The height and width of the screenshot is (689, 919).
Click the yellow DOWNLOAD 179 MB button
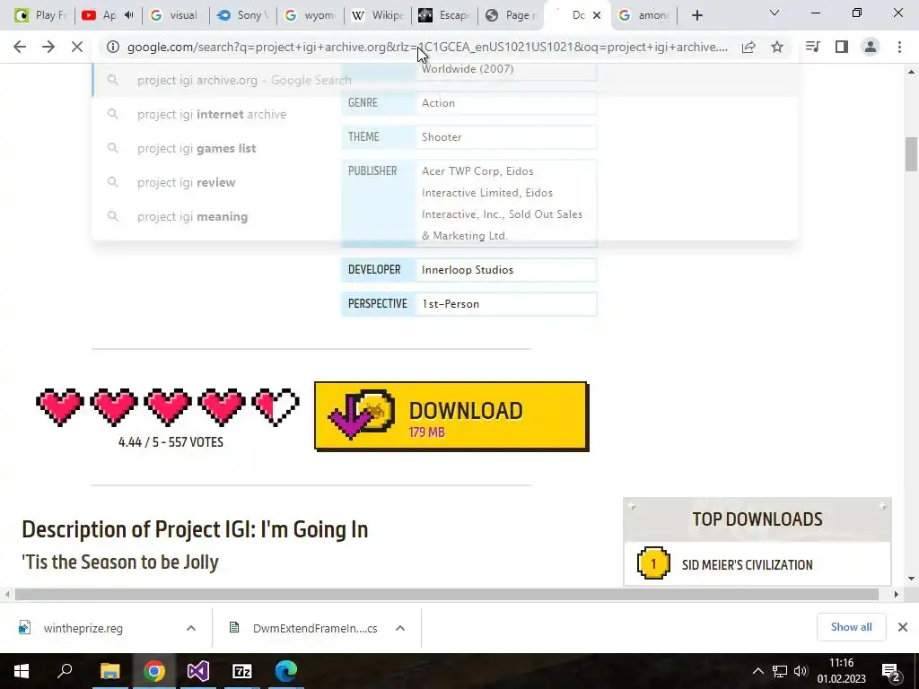click(451, 416)
